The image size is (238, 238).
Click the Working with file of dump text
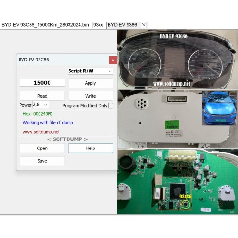48,123
